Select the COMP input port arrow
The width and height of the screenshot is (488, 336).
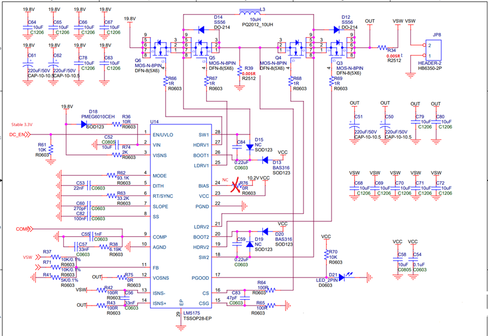29,229
